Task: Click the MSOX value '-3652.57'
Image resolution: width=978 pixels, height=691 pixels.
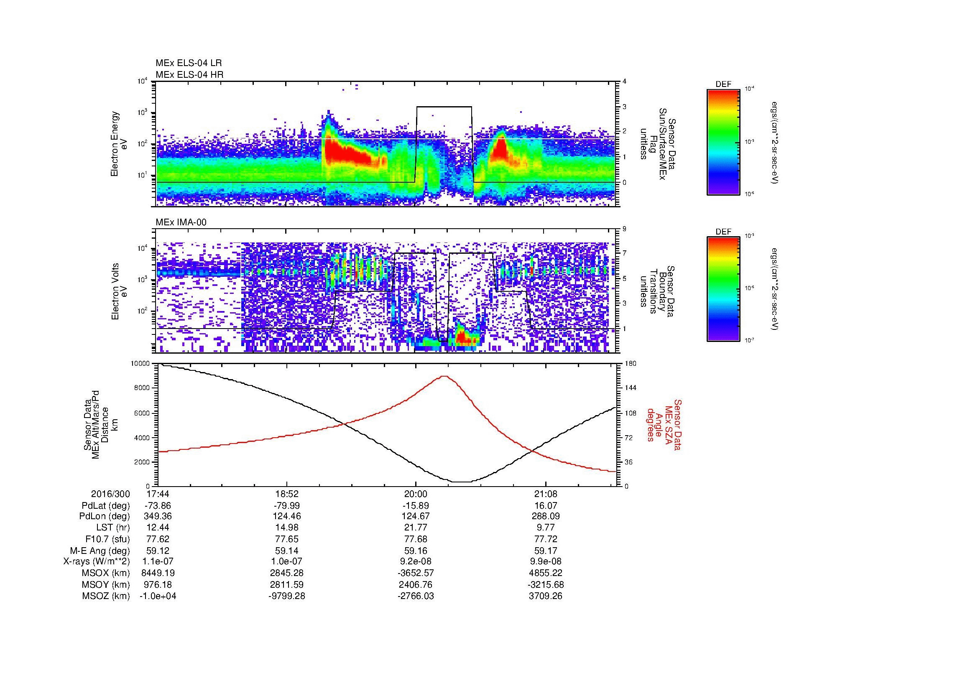Action: 415,573
